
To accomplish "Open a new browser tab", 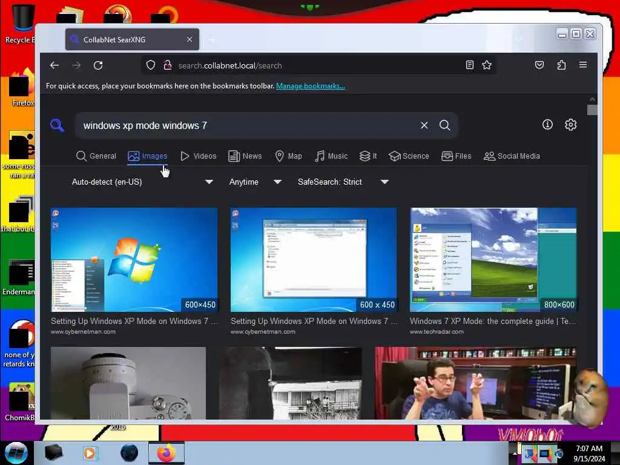I will [213, 40].
